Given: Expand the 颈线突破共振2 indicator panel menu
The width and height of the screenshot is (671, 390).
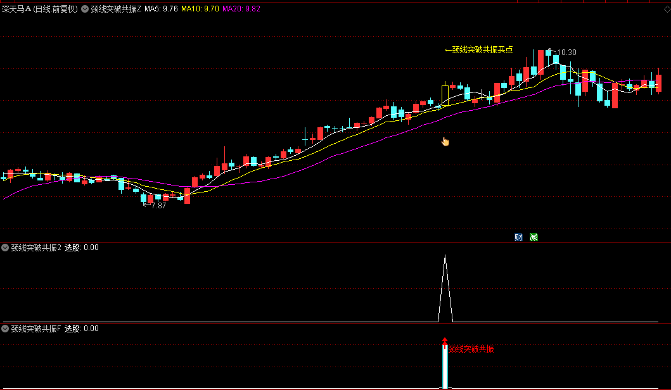Looking at the screenshot, I should click(5, 248).
